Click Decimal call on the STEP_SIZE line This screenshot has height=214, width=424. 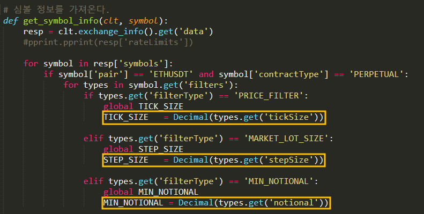point(191,160)
